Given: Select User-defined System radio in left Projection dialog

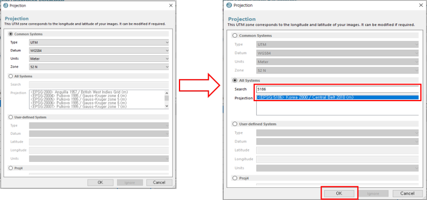Looking at the screenshot, I should click(x=11, y=117).
